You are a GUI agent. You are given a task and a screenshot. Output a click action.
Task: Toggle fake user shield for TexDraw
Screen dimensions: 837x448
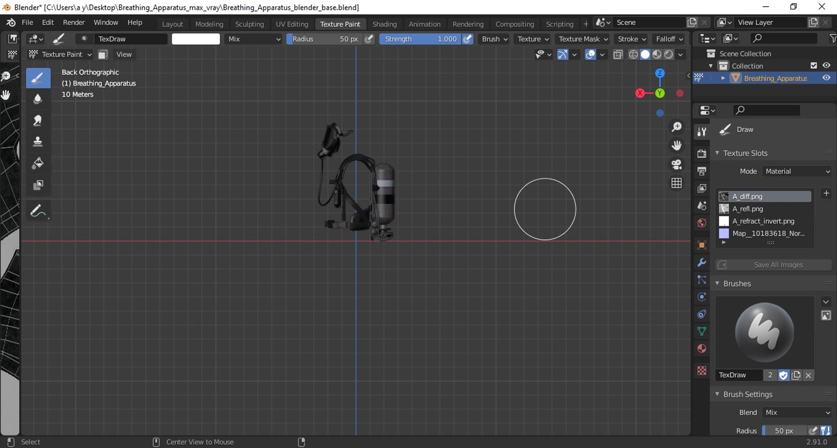tap(783, 375)
